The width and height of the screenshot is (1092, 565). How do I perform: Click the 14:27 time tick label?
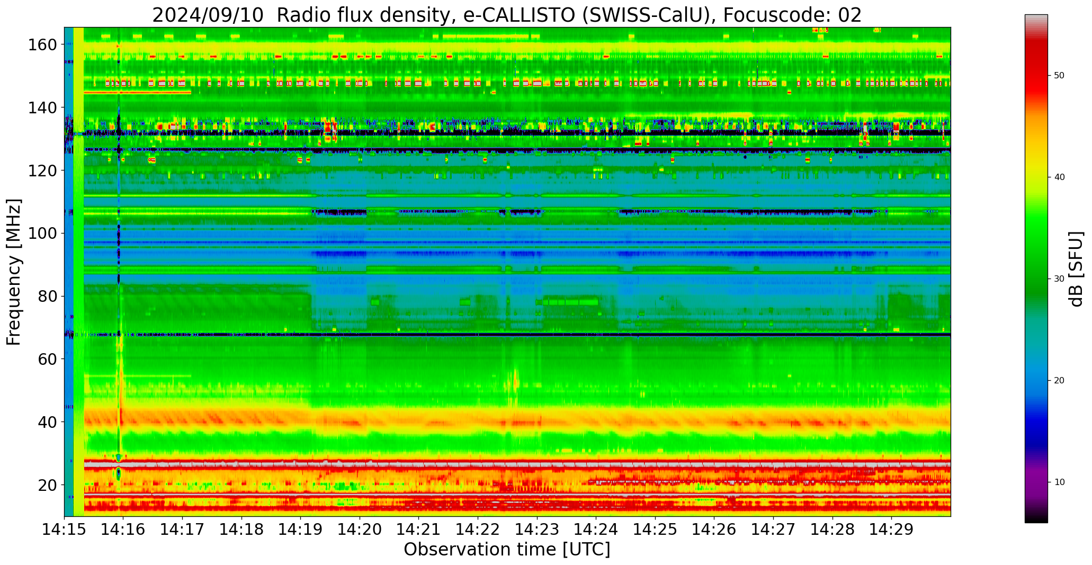coord(773,529)
